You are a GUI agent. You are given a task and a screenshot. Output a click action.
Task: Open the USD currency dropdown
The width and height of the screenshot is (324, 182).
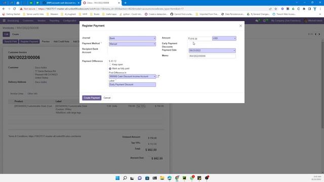click(224, 38)
